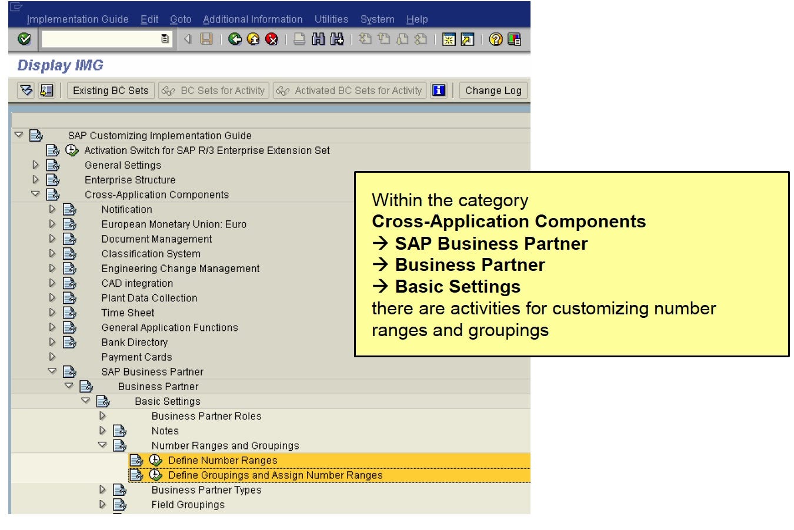Open the Utilities menu

click(x=331, y=19)
